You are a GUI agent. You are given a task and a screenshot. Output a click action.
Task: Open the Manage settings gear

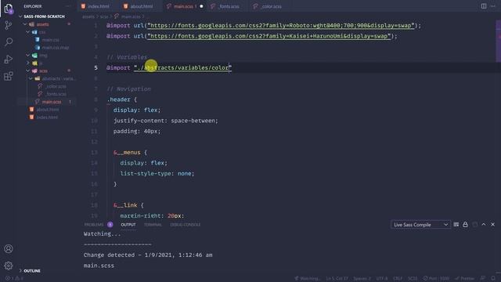[x=9, y=266]
